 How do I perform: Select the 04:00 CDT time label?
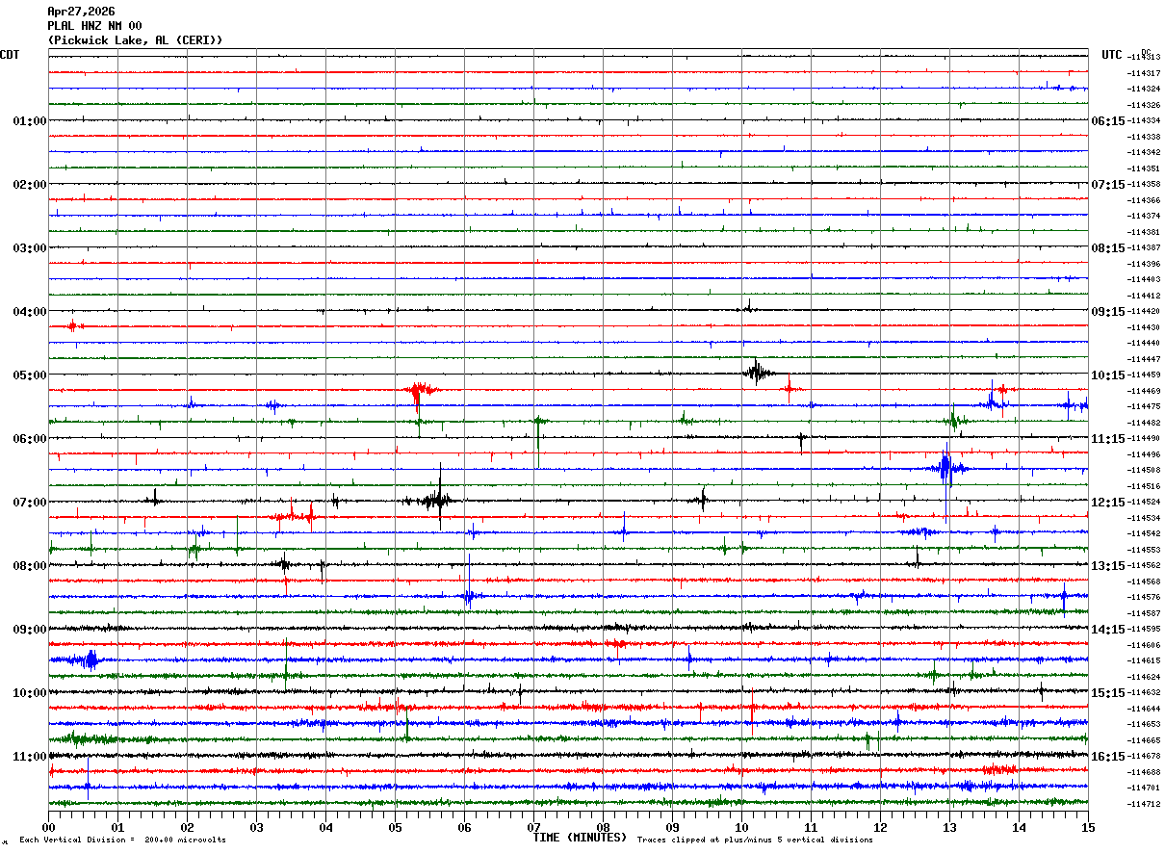(x=30, y=311)
